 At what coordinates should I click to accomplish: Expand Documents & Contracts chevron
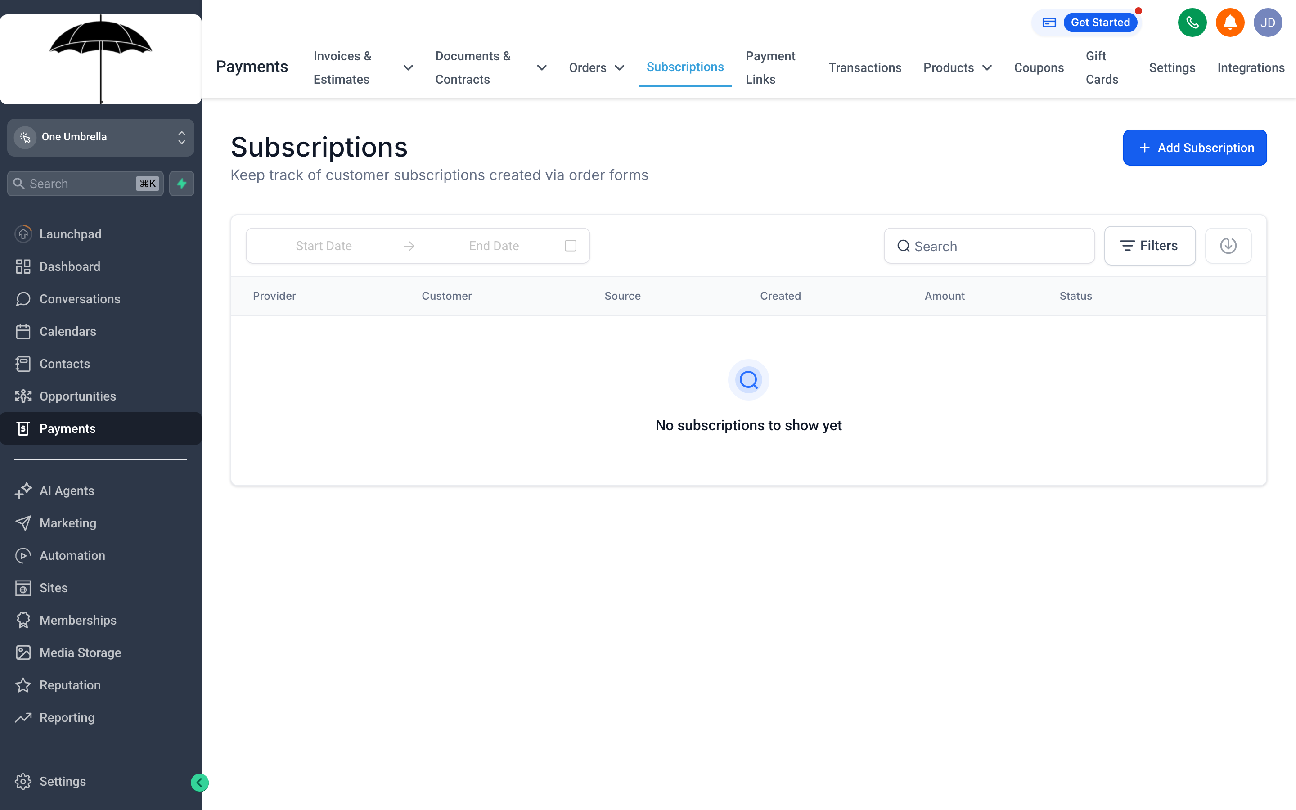pyautogui.click(x=542, y=67)
